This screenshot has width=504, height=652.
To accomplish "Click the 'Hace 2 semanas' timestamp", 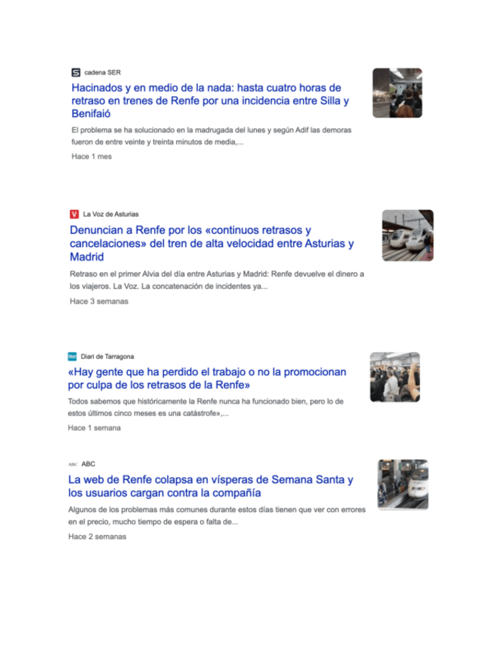I will 97,537.
